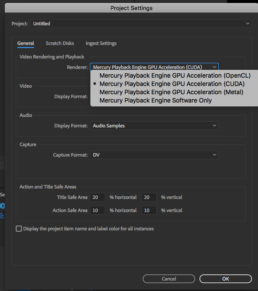This screenshot has height=291, width=258.
Task: Open the Project dropdown showing Untitled
Action: point(141,24)
